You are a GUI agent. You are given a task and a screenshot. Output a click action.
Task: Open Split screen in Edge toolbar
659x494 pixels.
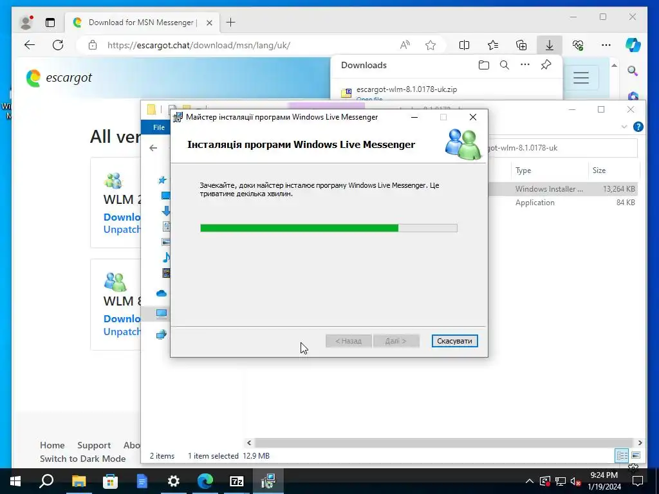coord(465,45)
